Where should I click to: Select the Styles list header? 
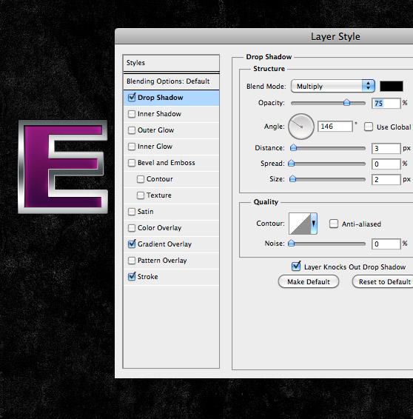(171, 63)
